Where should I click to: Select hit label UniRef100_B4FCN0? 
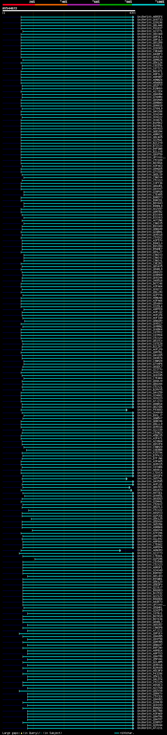click(150, 648)
